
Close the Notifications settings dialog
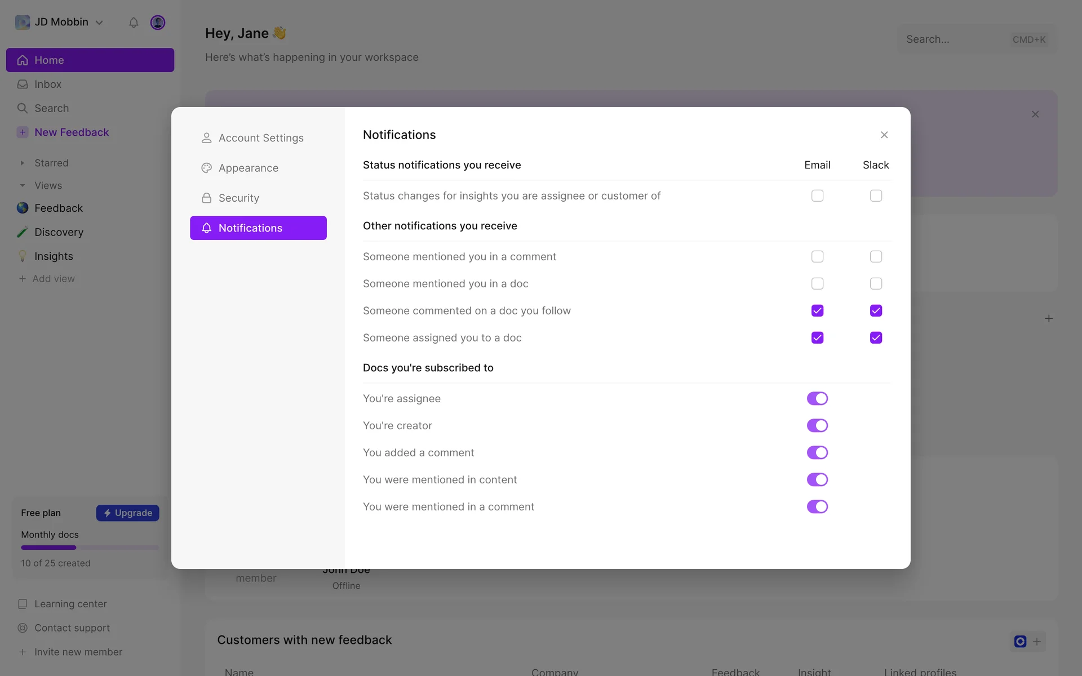pyautogui.click(x=884, y=135)
